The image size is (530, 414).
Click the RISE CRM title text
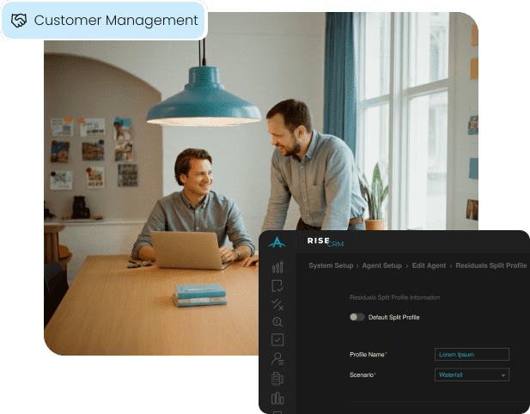(319, 243)
